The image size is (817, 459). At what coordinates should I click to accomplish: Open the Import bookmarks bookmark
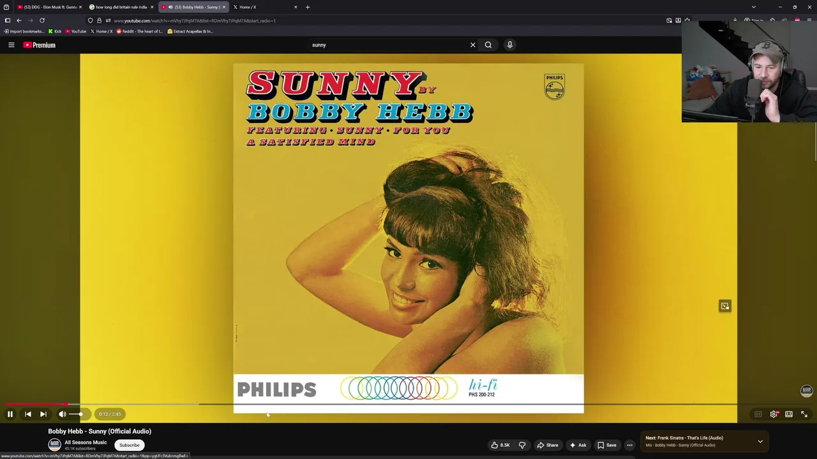point(24,31)
